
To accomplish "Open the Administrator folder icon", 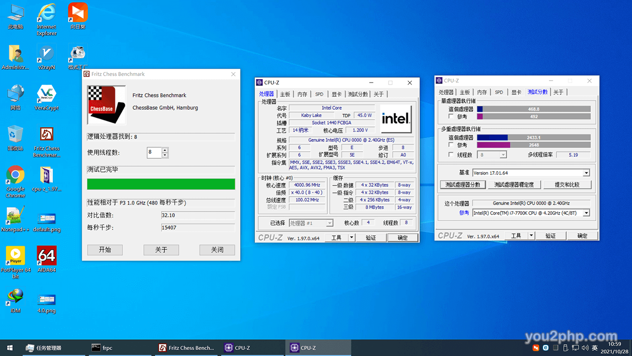I will point(15,57).
